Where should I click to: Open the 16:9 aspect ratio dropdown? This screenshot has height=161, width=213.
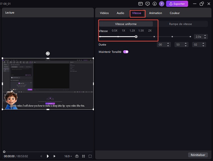pos(68,156)
